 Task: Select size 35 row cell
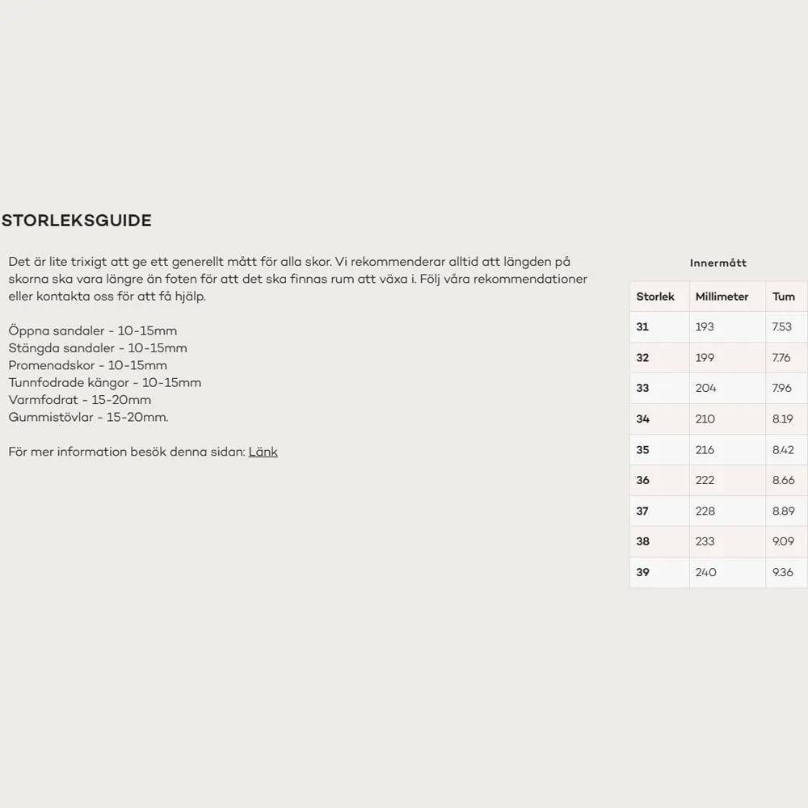click(x=659, y=450)
